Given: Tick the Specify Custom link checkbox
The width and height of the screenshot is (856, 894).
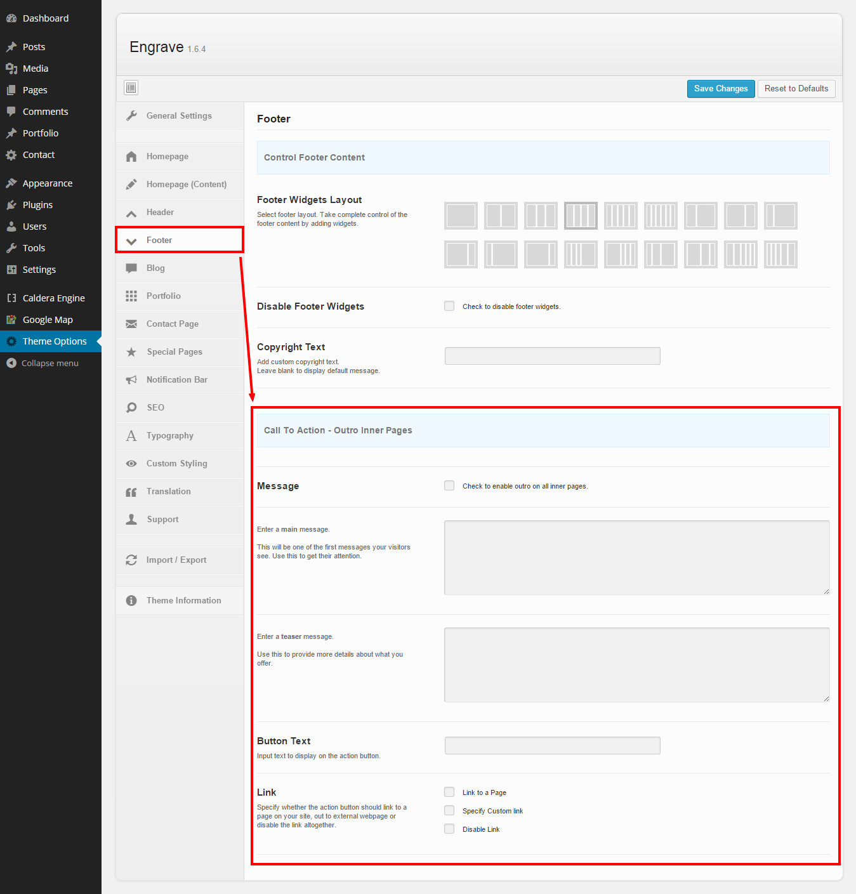Looking at the screenshot, I should [x=449, y=811].
